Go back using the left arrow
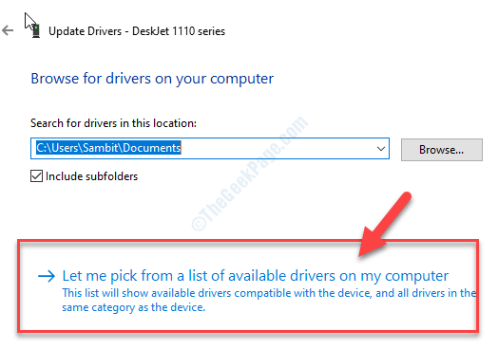Screen dimensions: 498x349 click(x=8, y=30)
